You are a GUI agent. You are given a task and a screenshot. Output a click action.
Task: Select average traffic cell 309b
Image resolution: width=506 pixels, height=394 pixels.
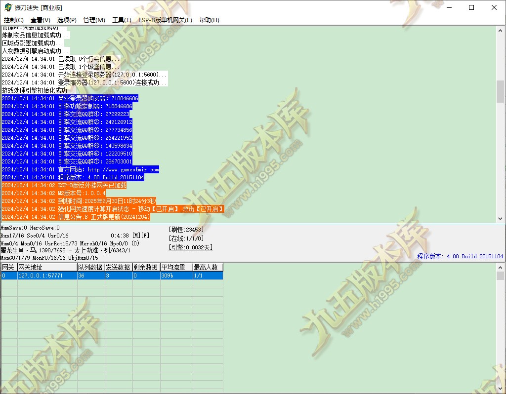176,276
